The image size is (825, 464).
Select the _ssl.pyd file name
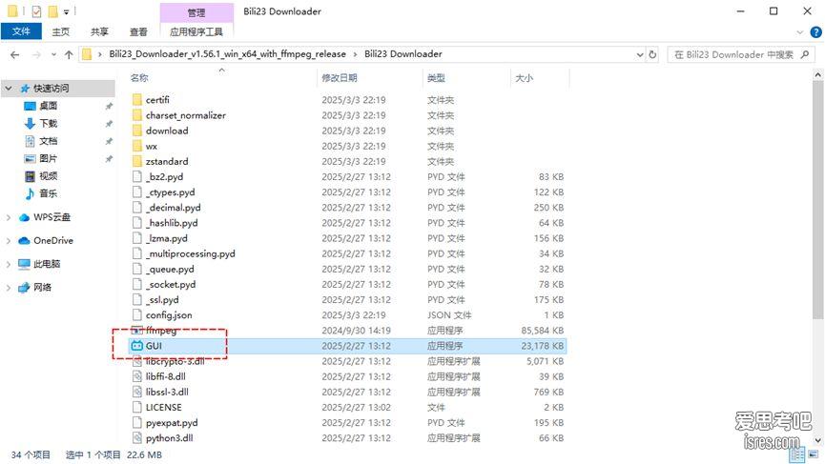coord(162,299)
